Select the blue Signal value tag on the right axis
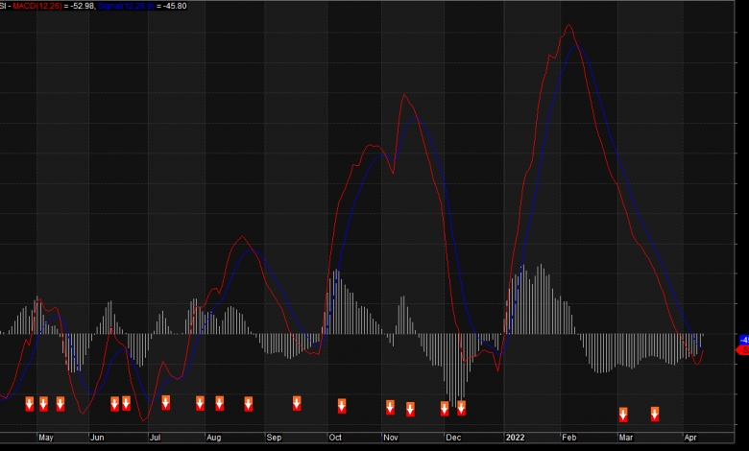The image size is (749, 451). point(743,340)
